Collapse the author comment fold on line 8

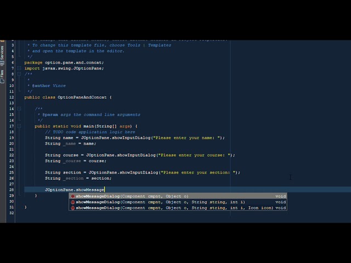coord(19,74)
